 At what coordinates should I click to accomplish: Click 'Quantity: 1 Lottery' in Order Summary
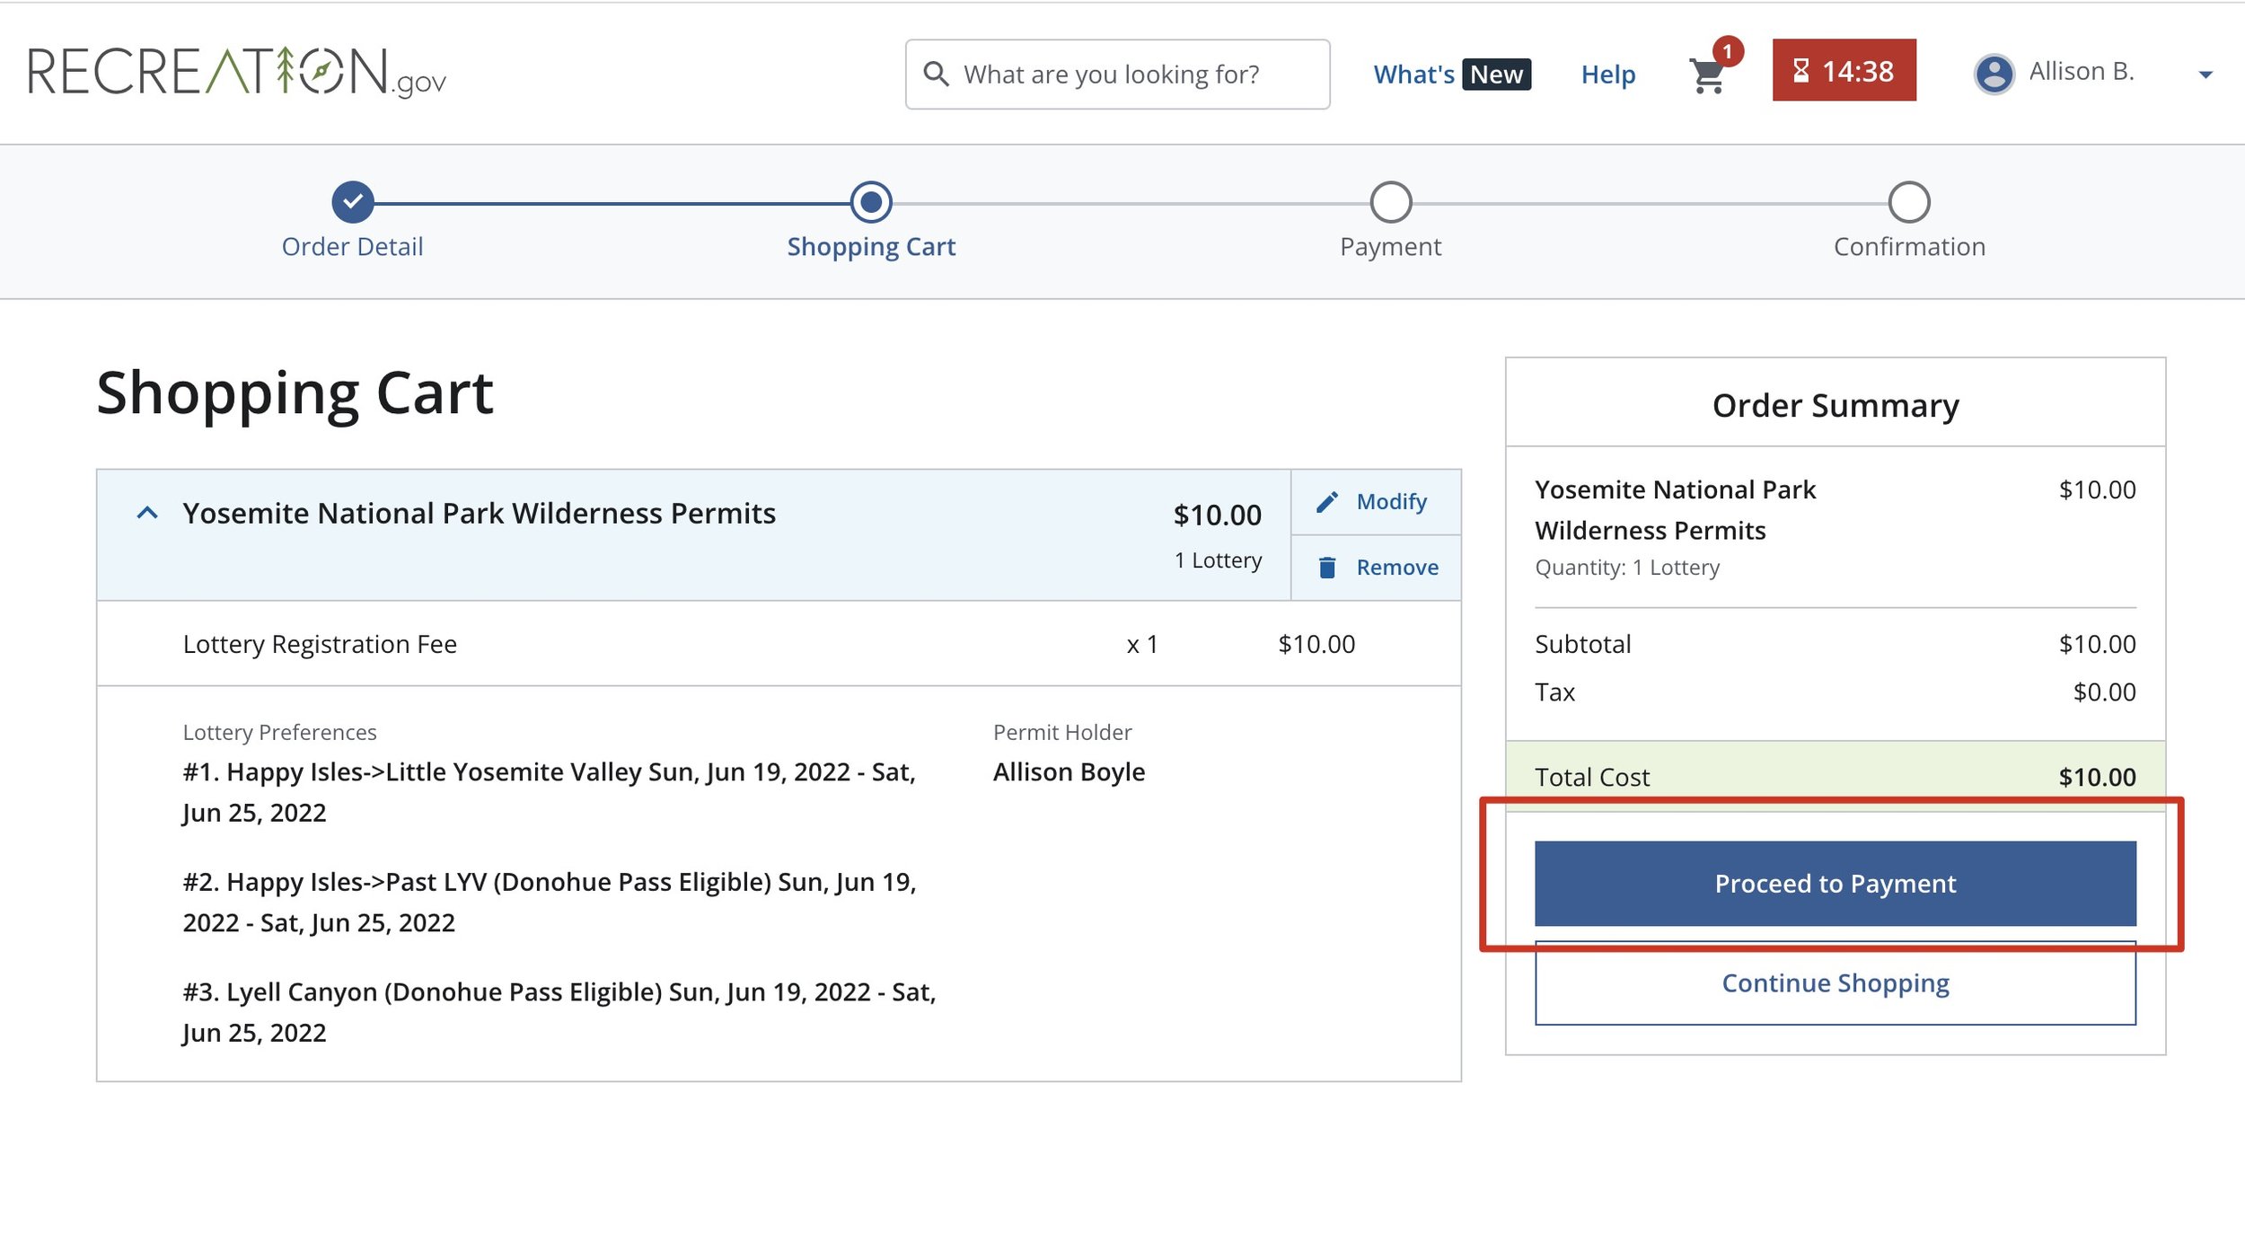[x=1626, y=568]
